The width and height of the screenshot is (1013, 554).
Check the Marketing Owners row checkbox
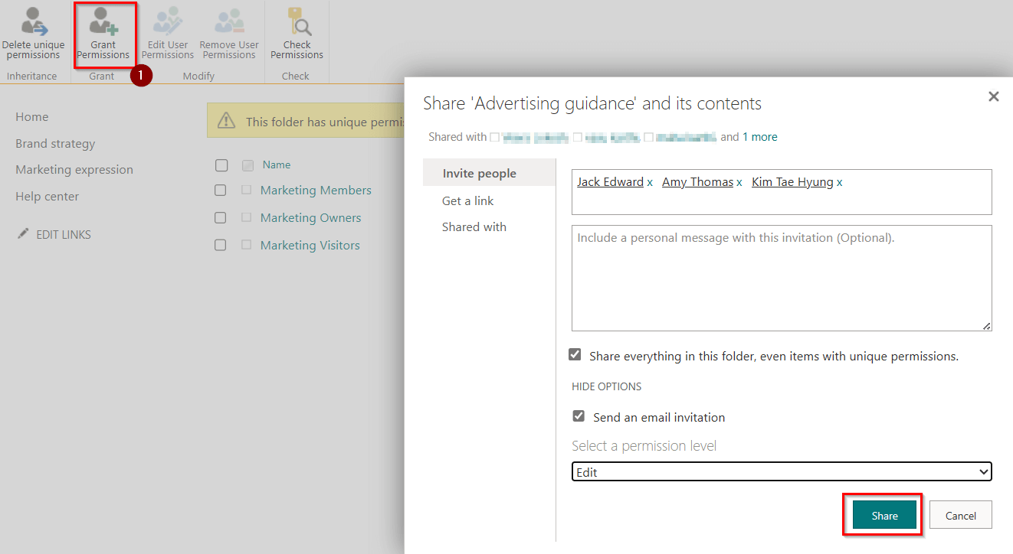point(221,218)
